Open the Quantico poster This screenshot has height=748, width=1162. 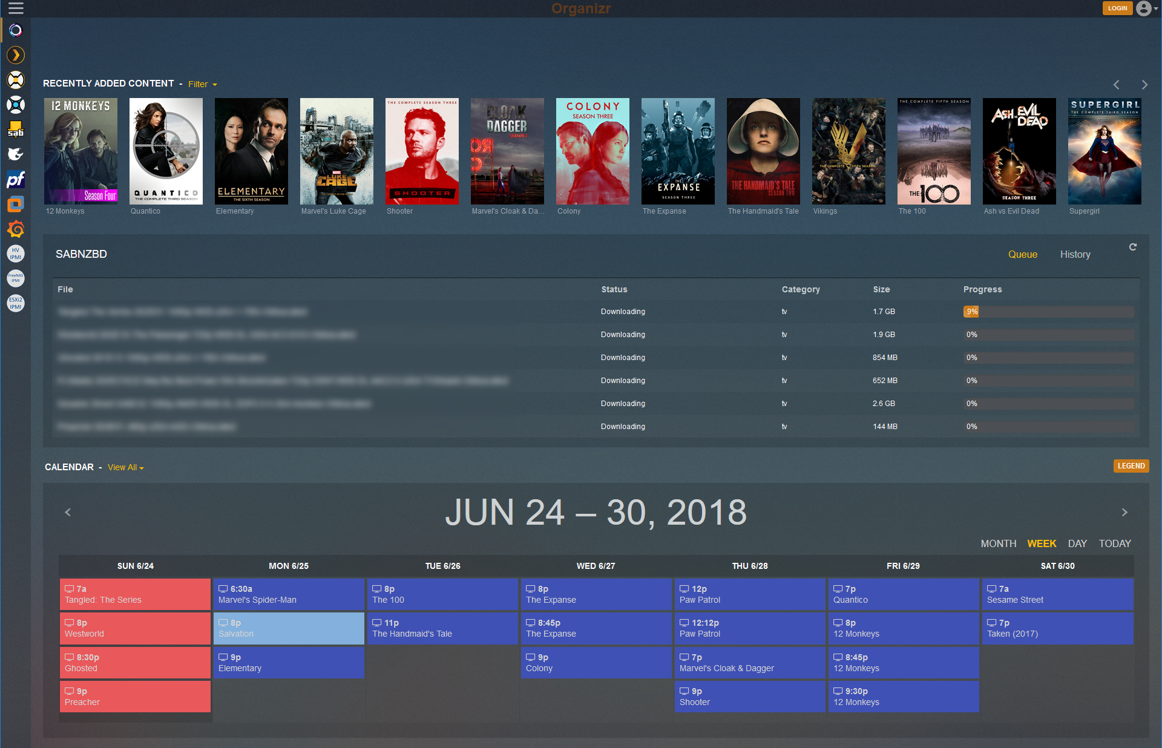coord(166,151)
